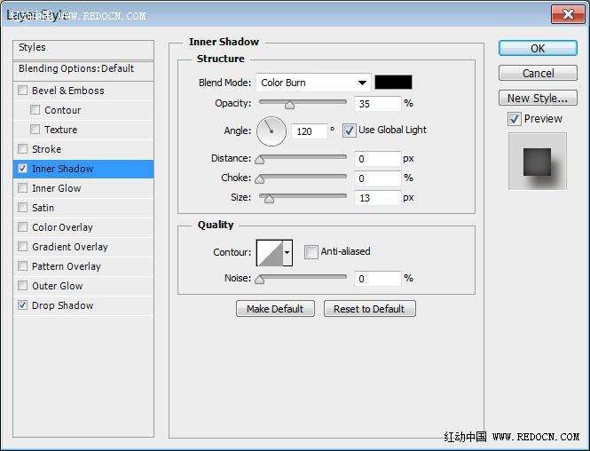Enable the Bevel & Emboss checkbox
Viewport: 590px width, 451px height.
tap(23, 91)
